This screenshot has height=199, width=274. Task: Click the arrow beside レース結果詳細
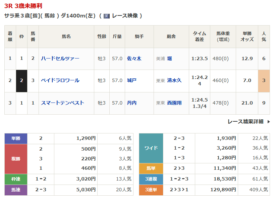[x=268, y=122]
